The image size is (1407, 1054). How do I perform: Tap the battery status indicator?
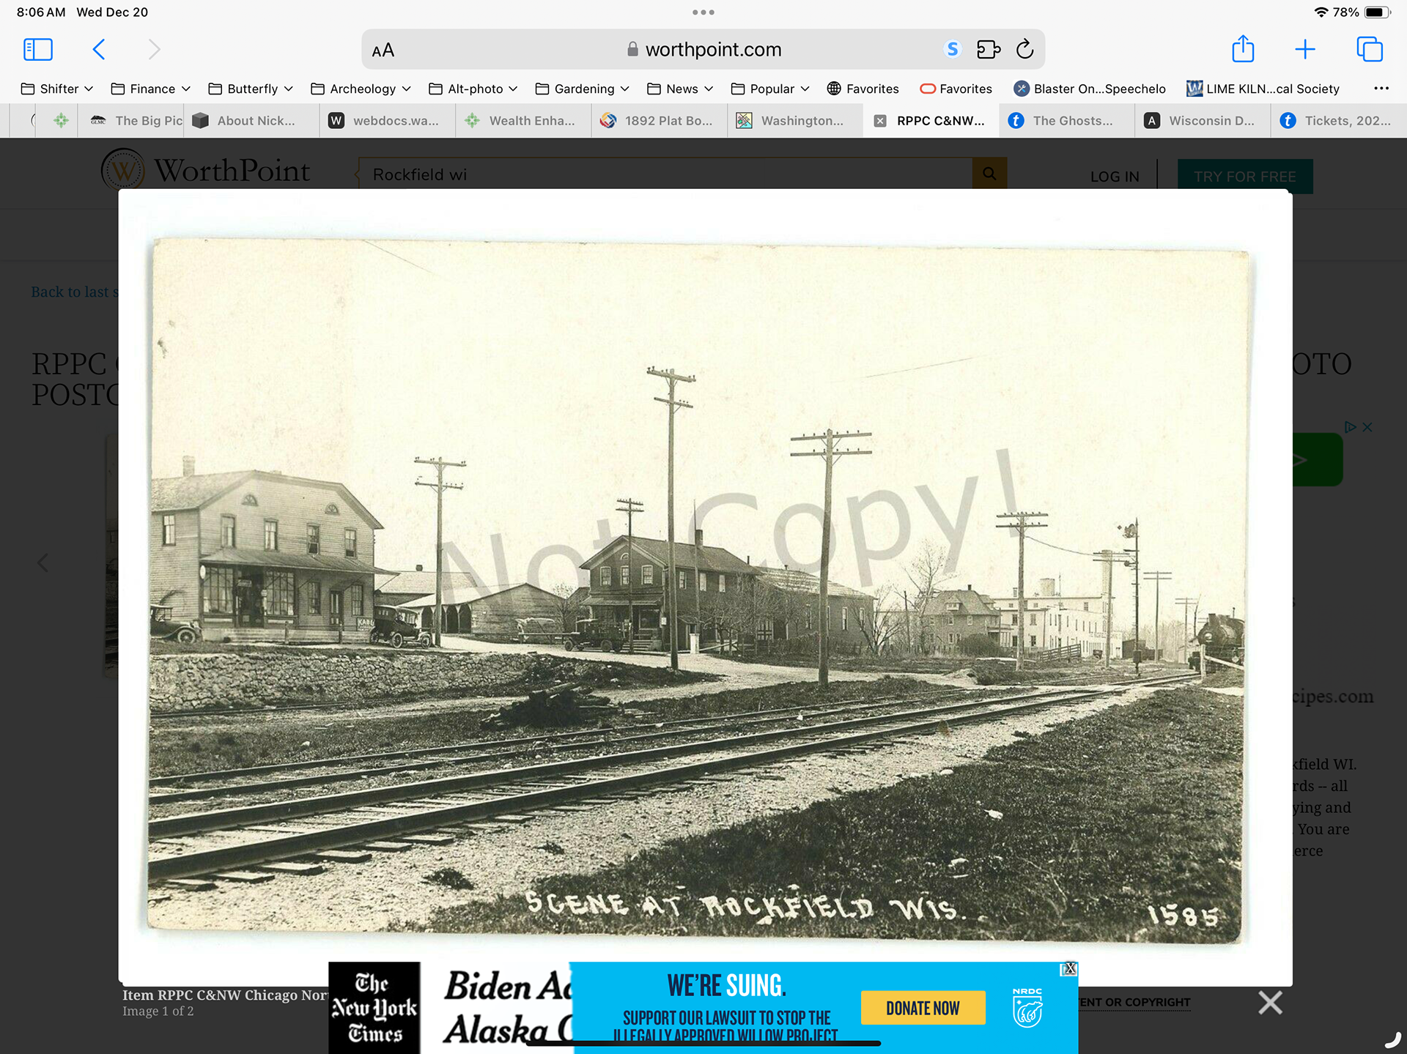click(x=1376, y=12)
